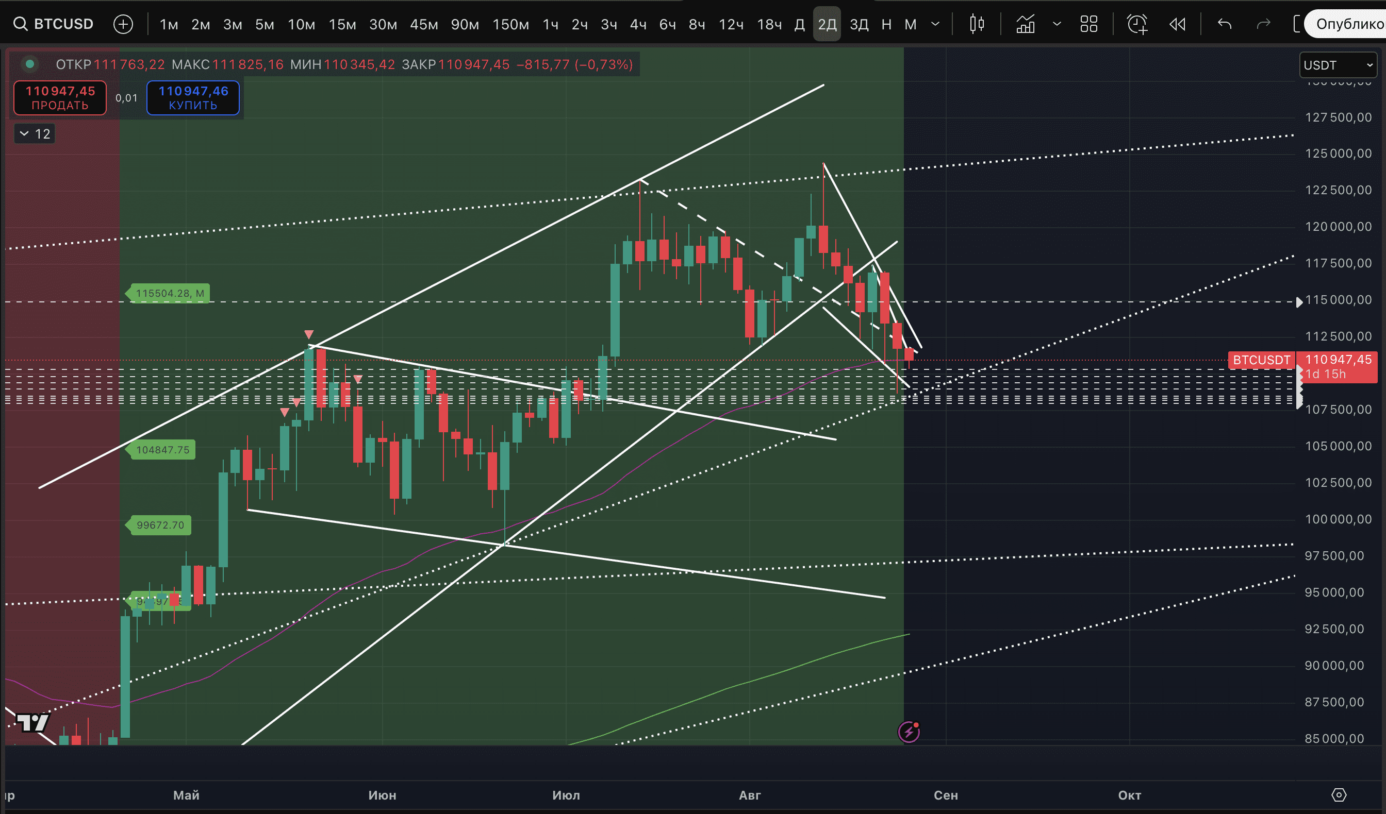Expand indicator favorites dropdown arrow

(1057, 24)
